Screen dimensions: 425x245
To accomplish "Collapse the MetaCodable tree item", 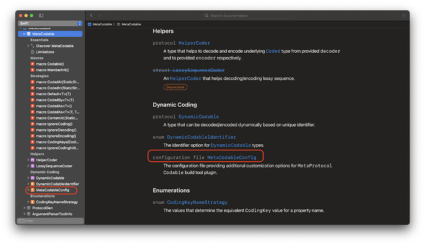I will click(x=24, y=34).
